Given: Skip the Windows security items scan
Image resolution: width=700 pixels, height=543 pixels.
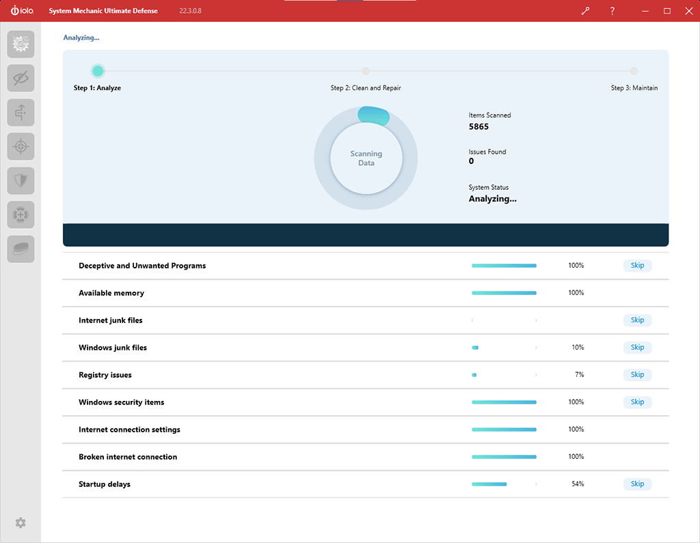Looking at the screenshot, I should (x=637, y=402).
